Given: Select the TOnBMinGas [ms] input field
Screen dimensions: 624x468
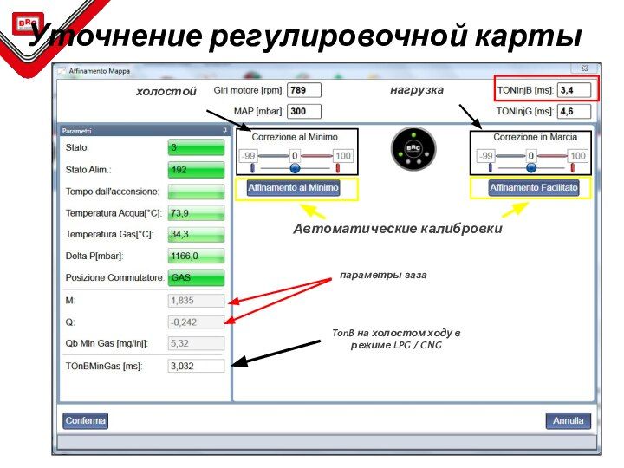Looking at the screenshot, I should click(196, 366).
